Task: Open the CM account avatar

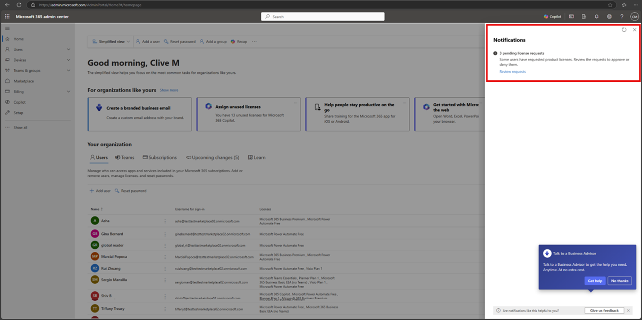Action: (634, 17)
